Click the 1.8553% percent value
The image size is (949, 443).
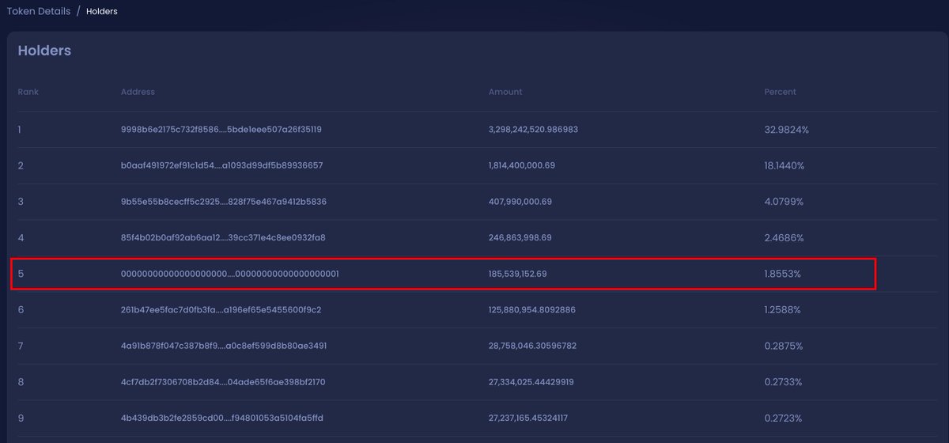(x=782, y=274)
